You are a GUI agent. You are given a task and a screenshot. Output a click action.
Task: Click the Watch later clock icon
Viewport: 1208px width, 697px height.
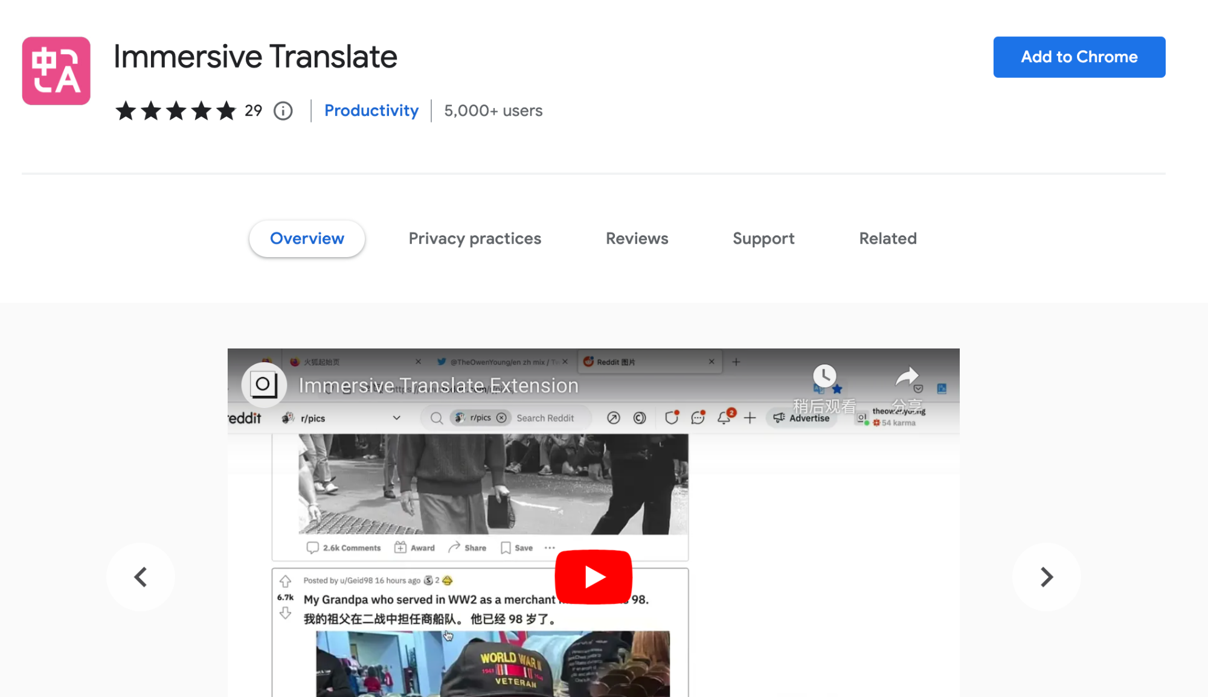[x=824, y=375]
